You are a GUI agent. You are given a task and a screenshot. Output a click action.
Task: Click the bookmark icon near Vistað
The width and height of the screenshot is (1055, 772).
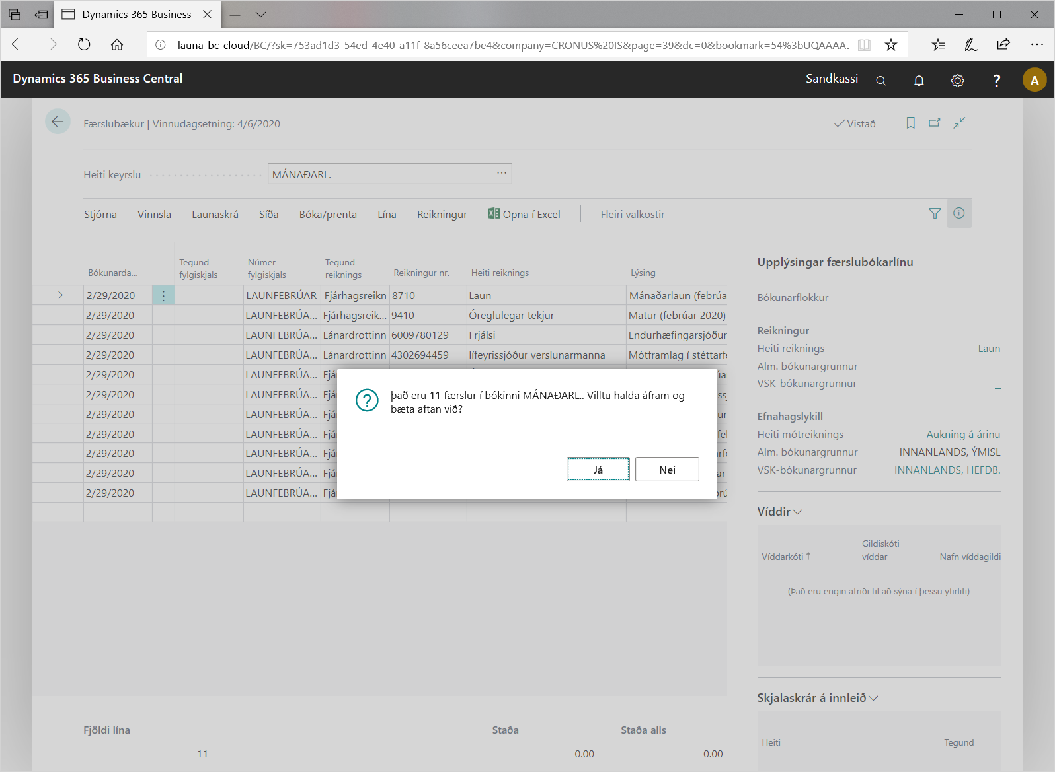tap(910, 123)
